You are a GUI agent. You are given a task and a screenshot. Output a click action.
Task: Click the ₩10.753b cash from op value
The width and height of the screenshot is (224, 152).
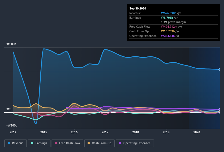[x=168, y=31]
